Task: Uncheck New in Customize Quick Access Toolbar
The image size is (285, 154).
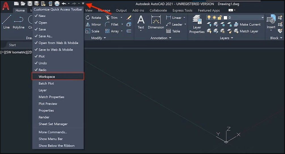Action: tap(58, 16)
